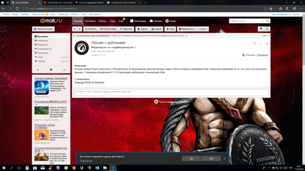Click the Wargaming sender avatar
This screenshot has height=171, width=305.
point(82,48)
